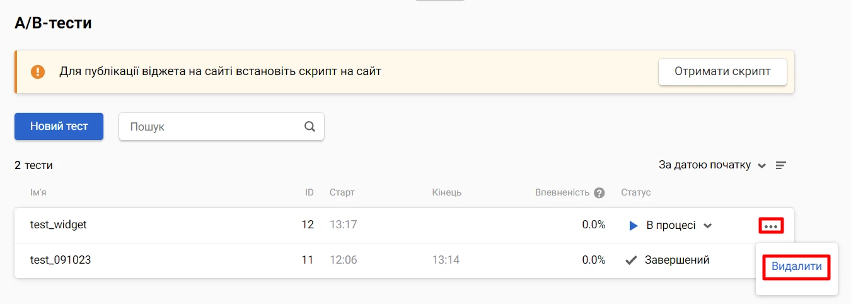Toggle sort direction lines icon
The height and width of the screenshot is (304, 851).
click(x=781, y=165)
